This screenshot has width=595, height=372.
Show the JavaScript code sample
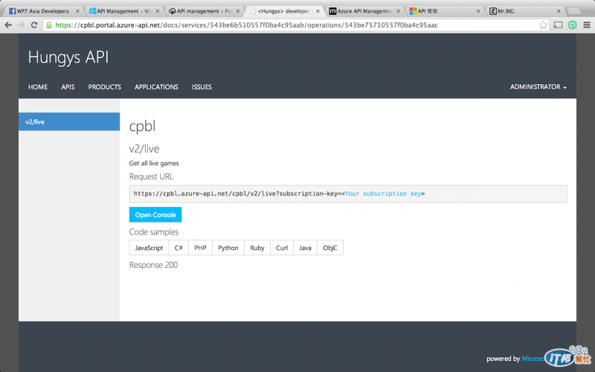[149, 248]
